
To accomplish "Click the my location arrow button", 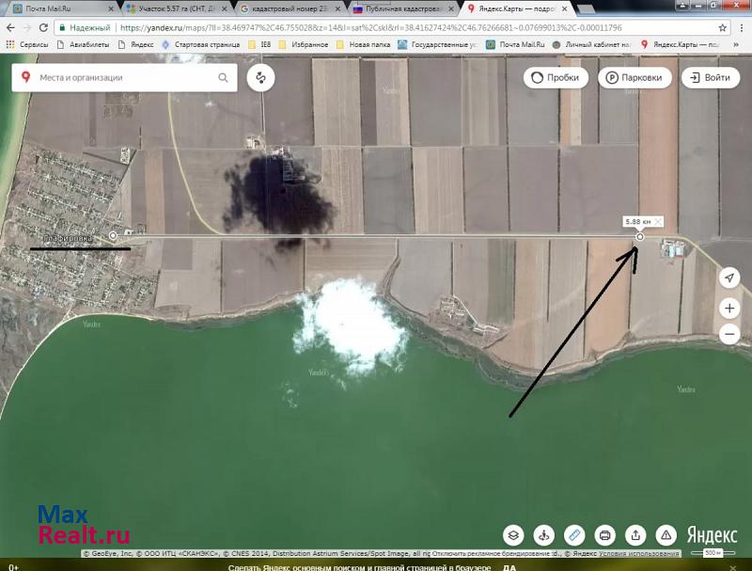I will click(728, 278).
